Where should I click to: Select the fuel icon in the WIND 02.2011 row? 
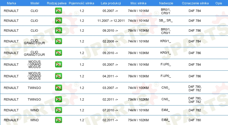point(58,120)
